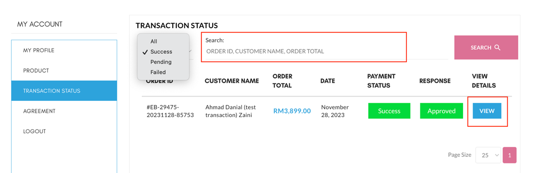Click the green Success payment status badge
The height and width of the screenshot is (173, 534).
[x=389, y=111]
